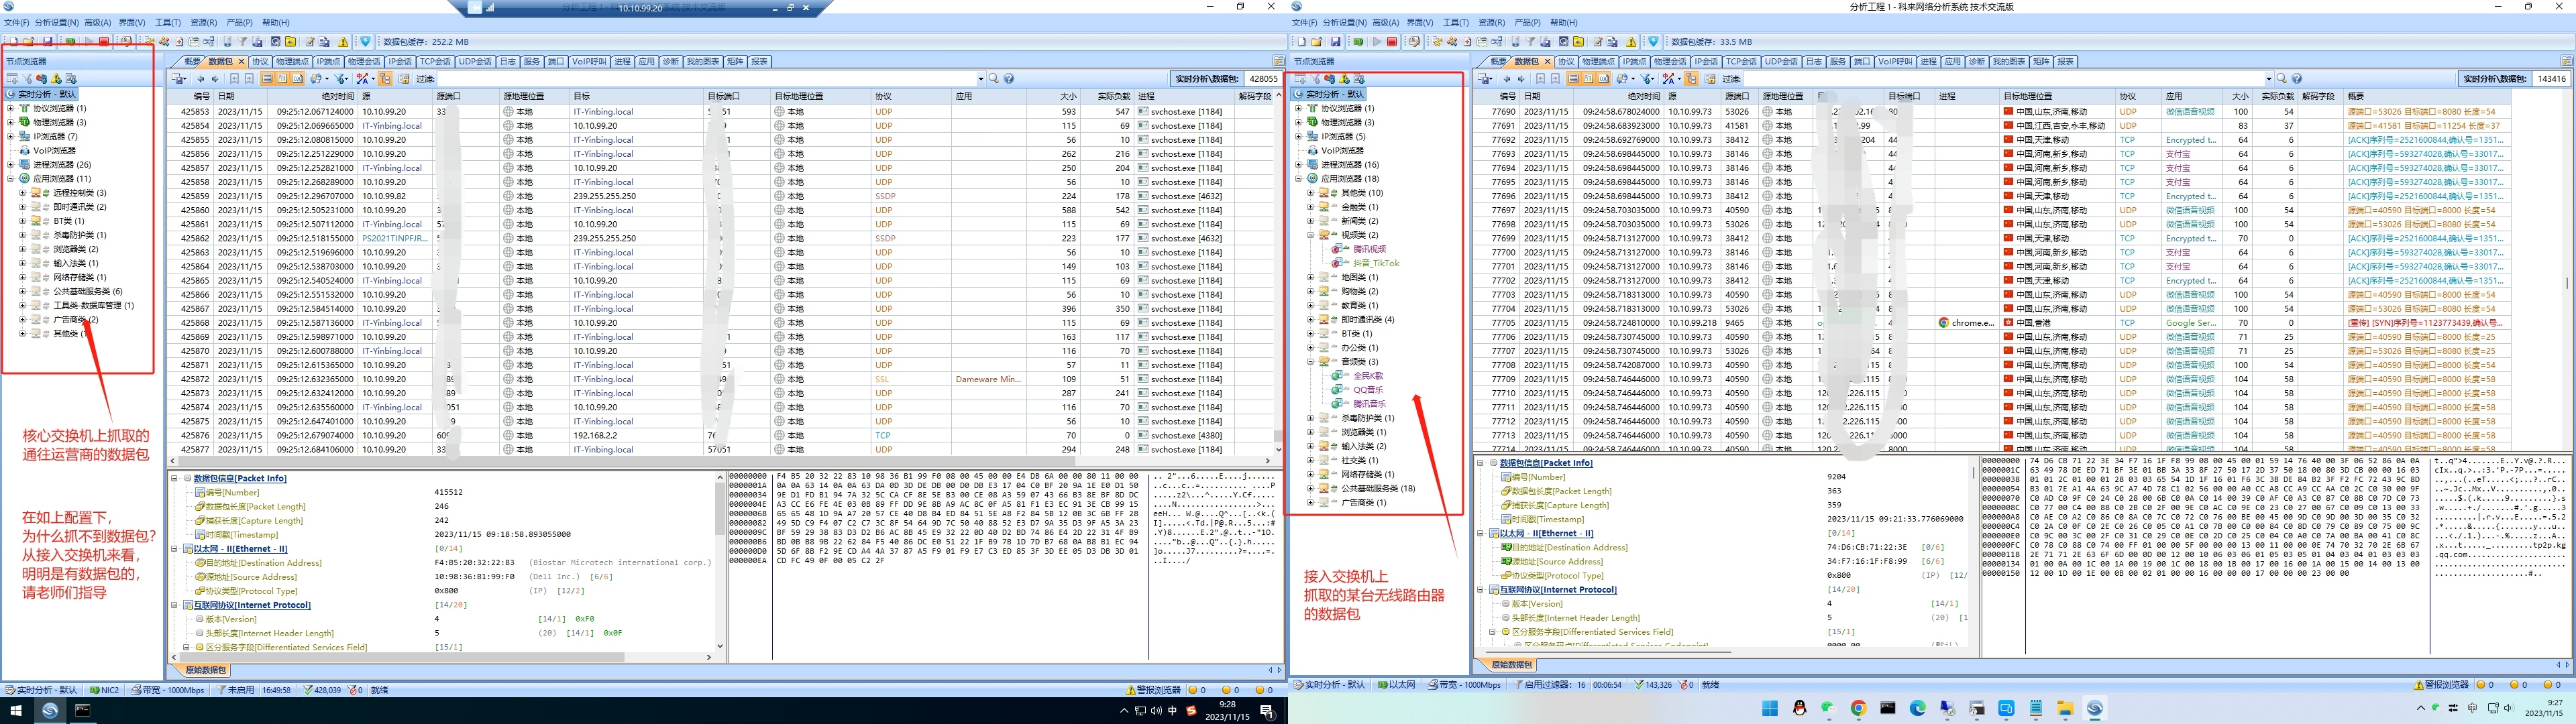This screenshot has height=724, width=2576.
Task: Open the filter dropdown arrow in left window
Action: coord(980,79)
